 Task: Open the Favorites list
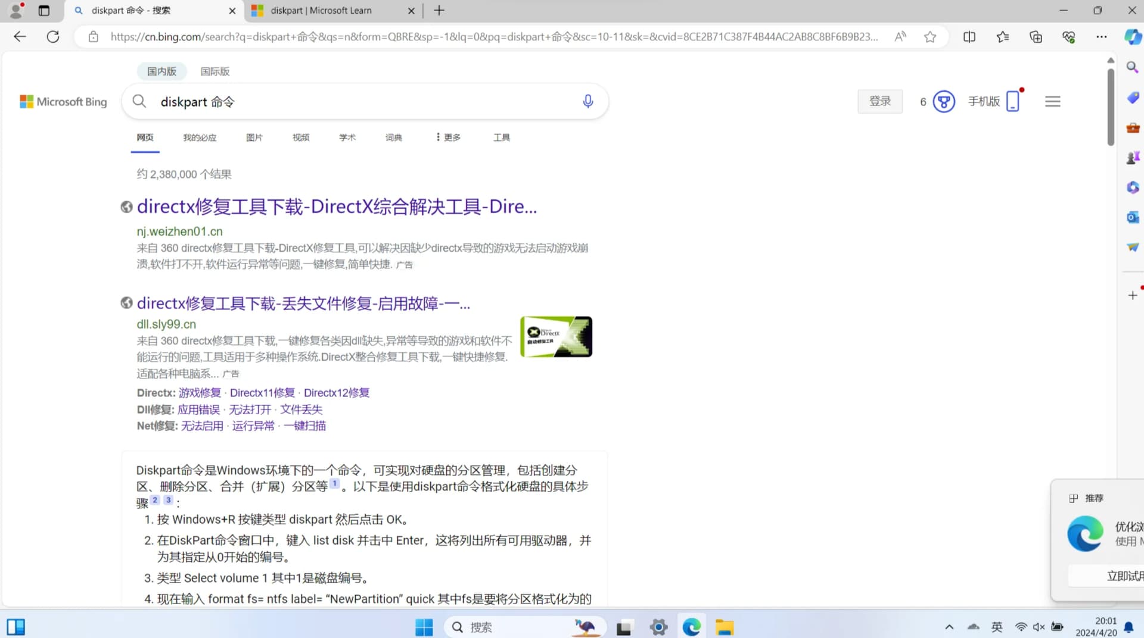(1003, 37)
